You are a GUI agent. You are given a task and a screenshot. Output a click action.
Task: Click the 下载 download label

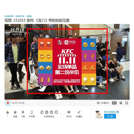coord(23,117)
